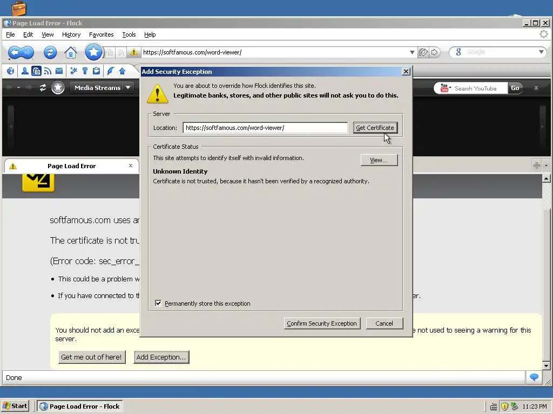Open the File menu
Image resolution: width=553 pixels, height=414 pixels.
click(10, 34)
